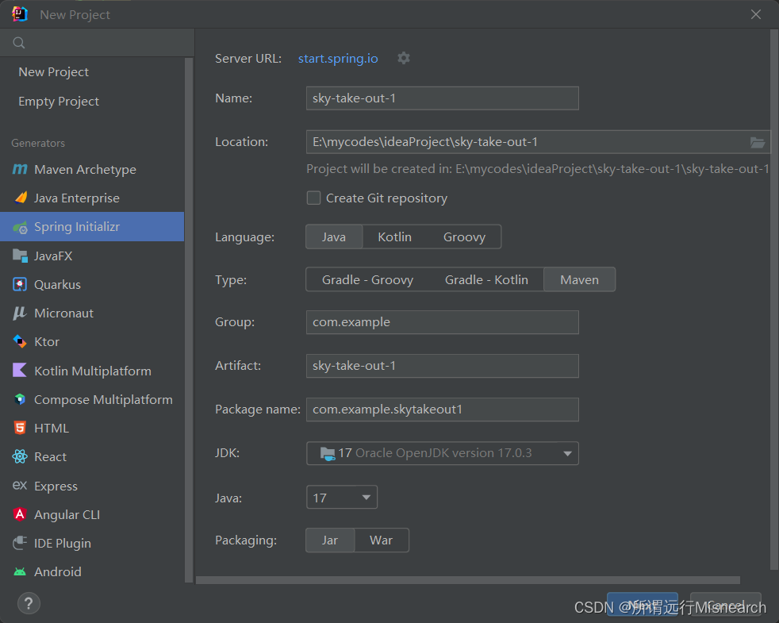Select Jar packaging
779x623 pixels.
[x=330, y=540]
